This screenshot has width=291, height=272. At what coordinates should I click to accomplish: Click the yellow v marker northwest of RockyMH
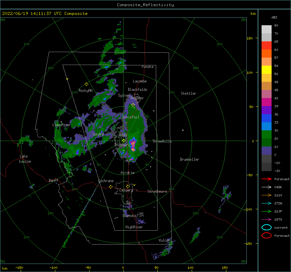67,79
